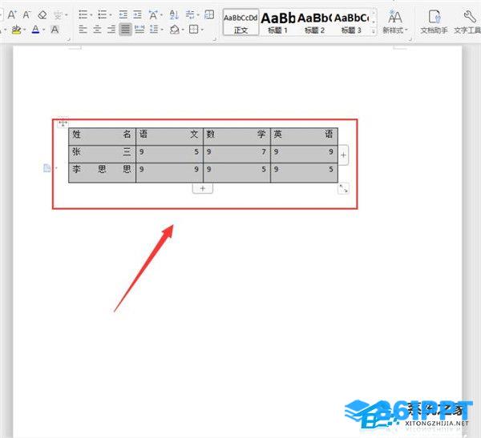
Task: Center align the text
Action: (x=97, y=30)
